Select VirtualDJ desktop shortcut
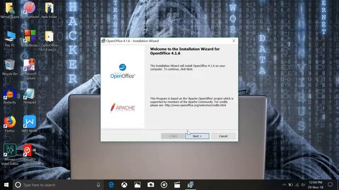 click(x=30, y=155)
